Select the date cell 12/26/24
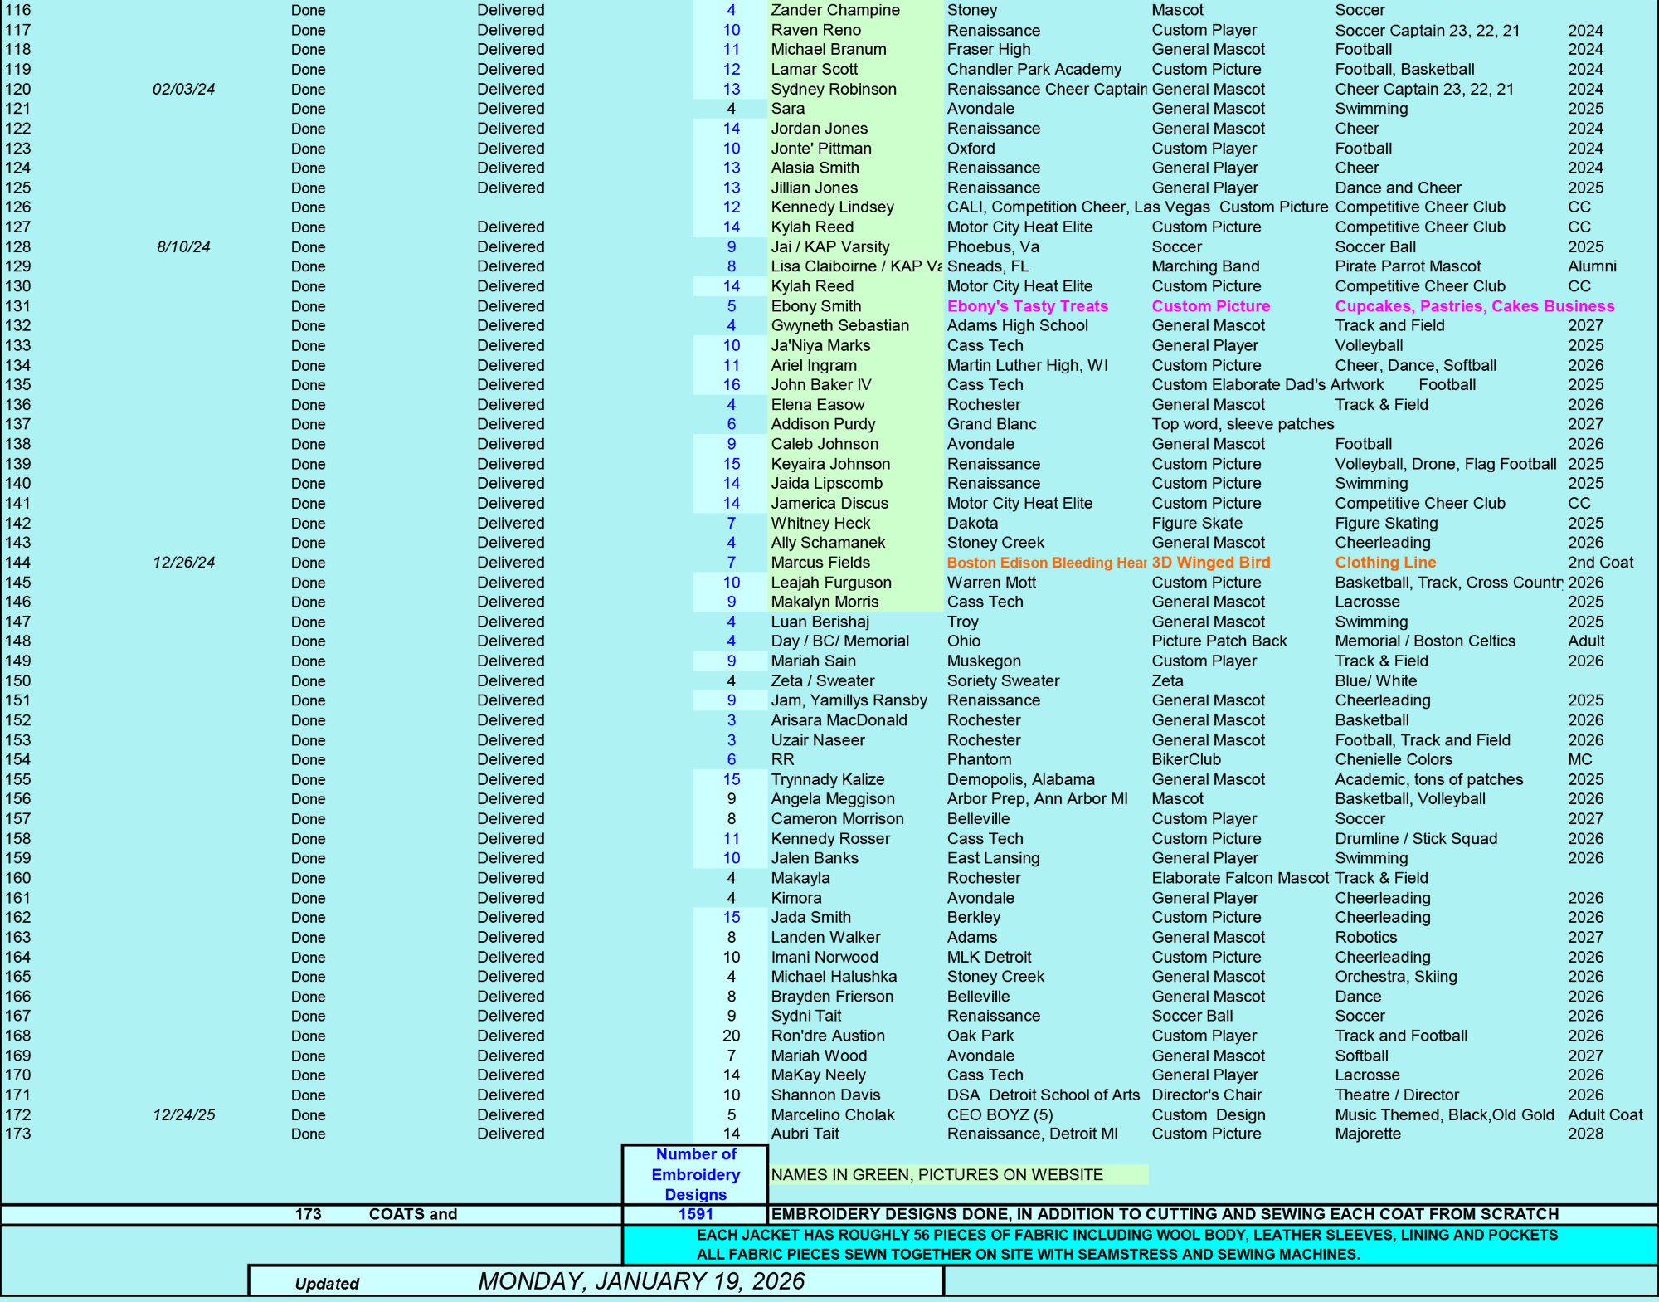The width and height of the screenshot is (1659, 1302). coord(183,563)
